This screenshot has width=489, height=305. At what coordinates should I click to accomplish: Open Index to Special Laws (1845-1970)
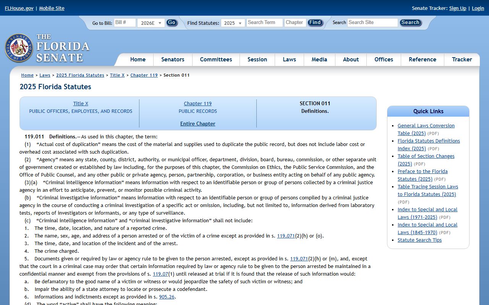(427, 228)
